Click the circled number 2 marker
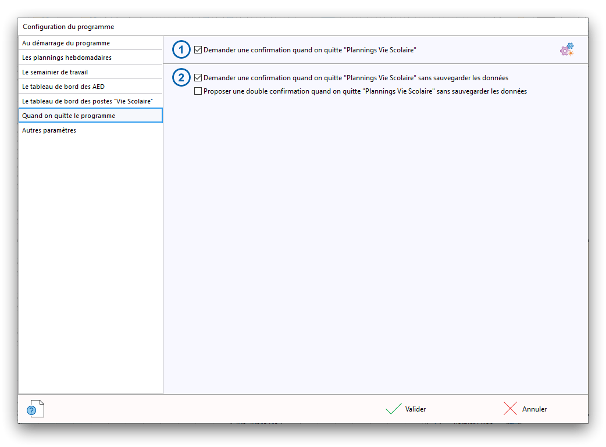 point(181,78)
